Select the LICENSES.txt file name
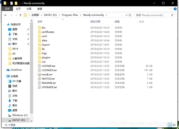This screenshot has height=129, width=179. point(49,70)
